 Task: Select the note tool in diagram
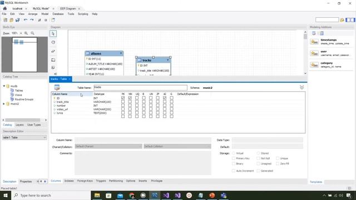[x=53, y=68]
